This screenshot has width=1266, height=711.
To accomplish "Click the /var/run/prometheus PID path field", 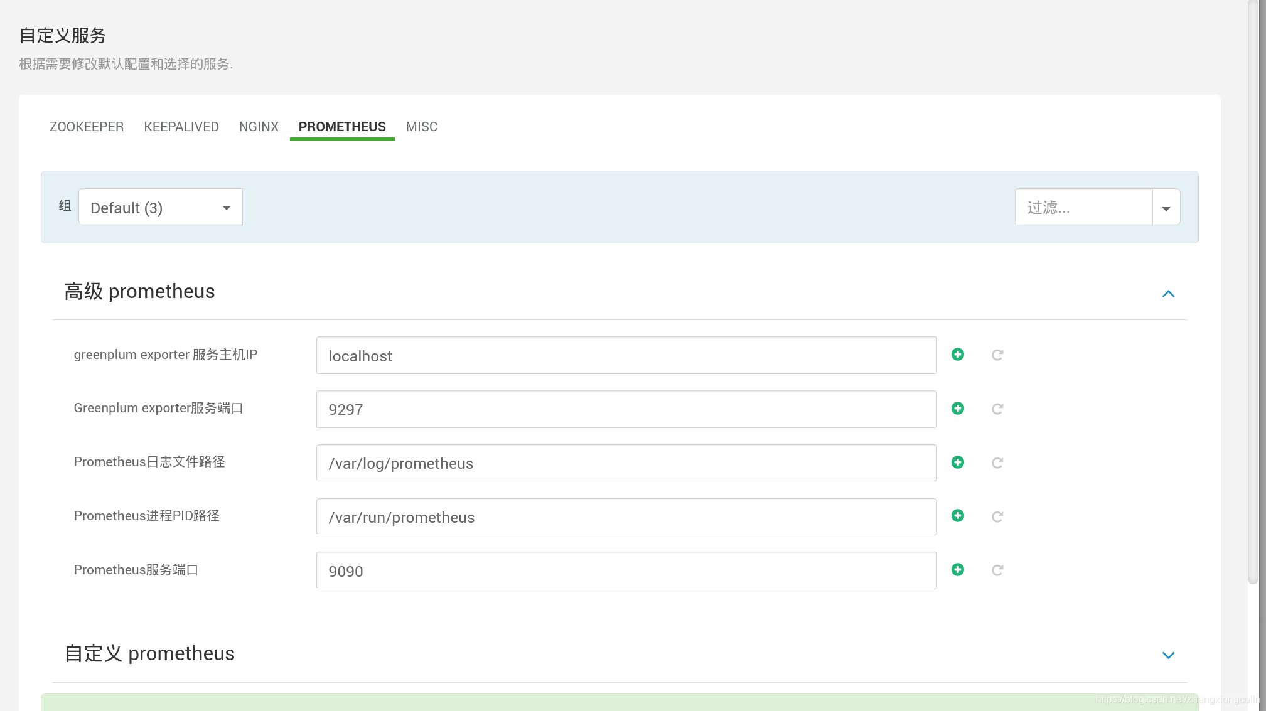I will click(626, 517).
